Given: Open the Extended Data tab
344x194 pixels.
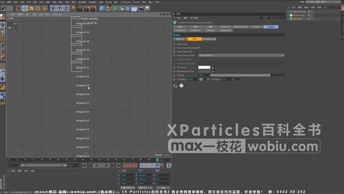Looking at the screenshot, I should pos(240,27).
